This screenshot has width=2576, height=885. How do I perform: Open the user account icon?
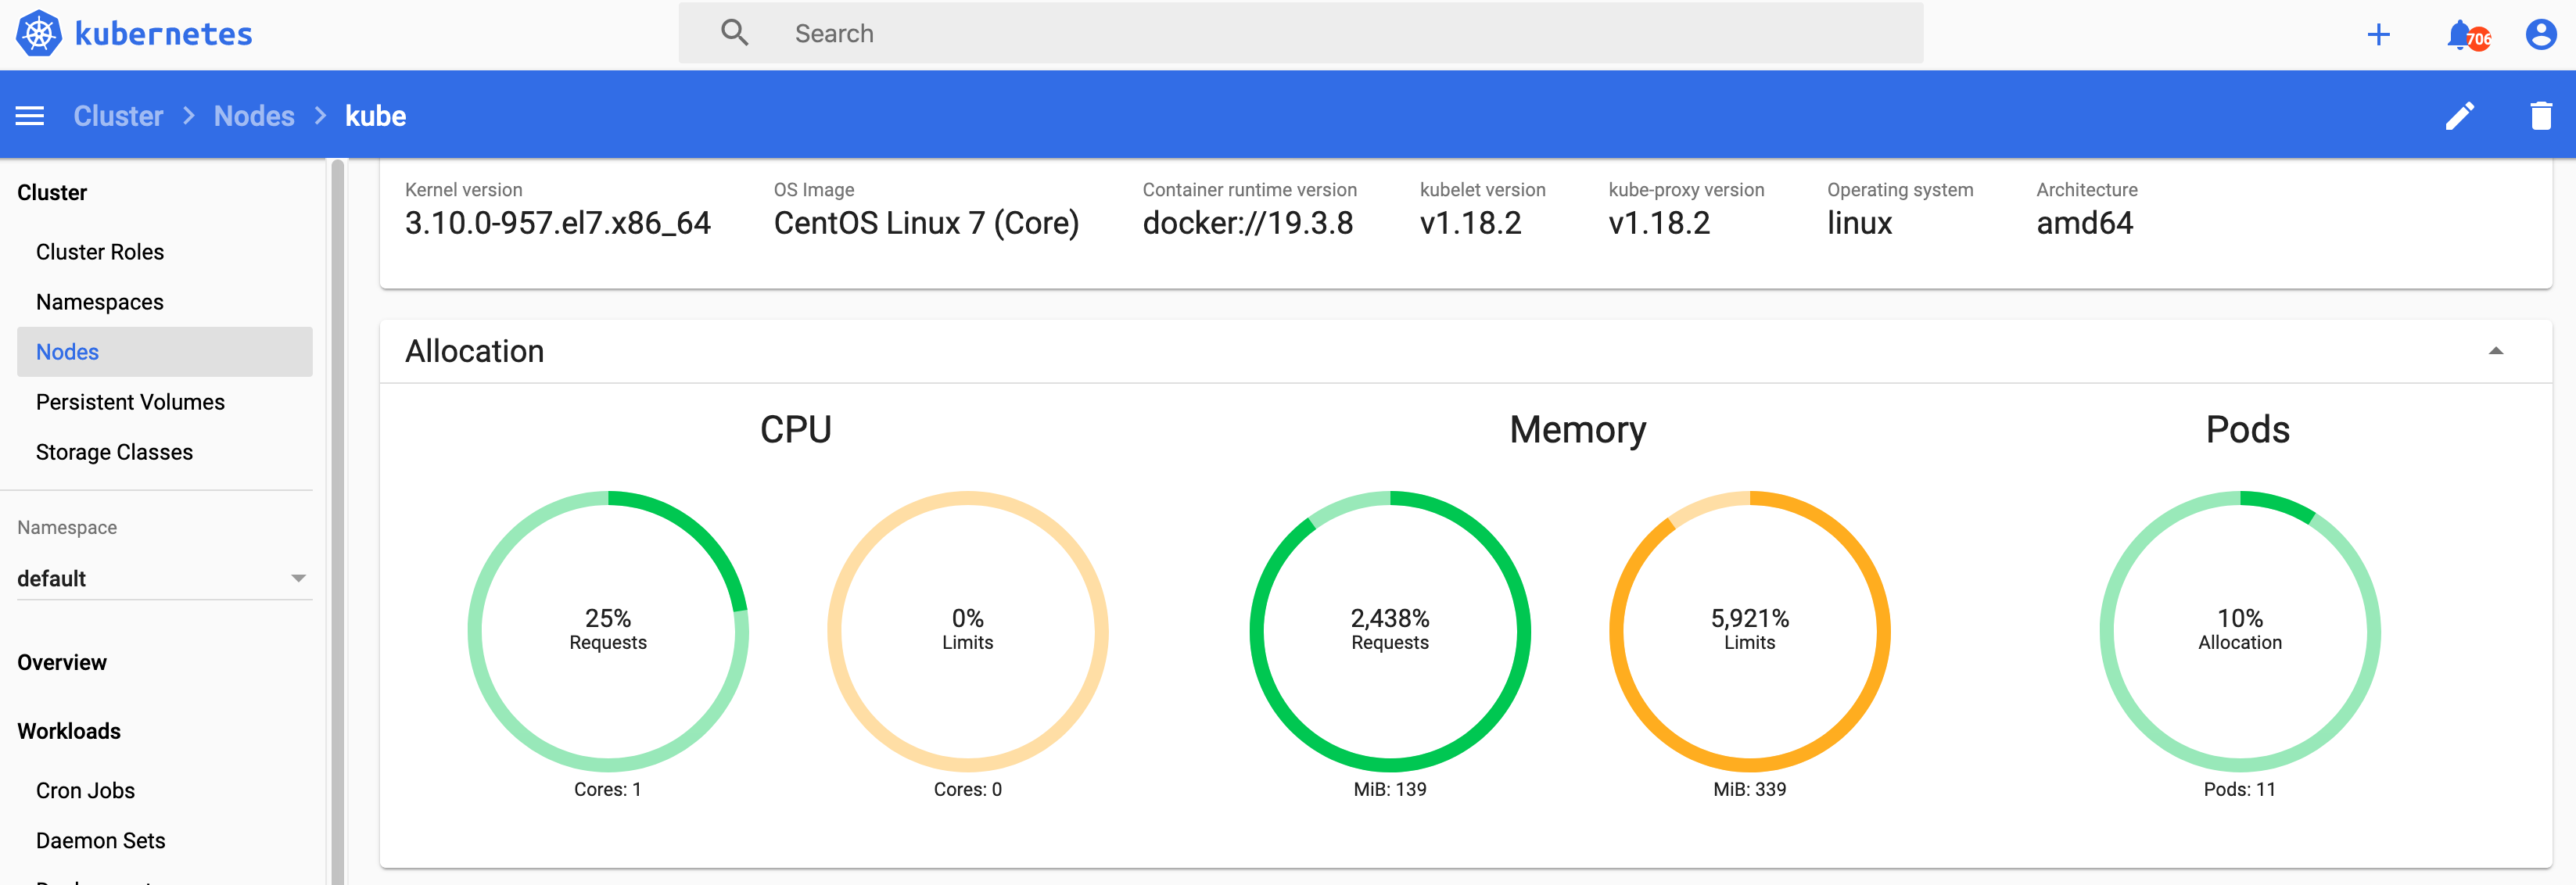pos(2540,35)
